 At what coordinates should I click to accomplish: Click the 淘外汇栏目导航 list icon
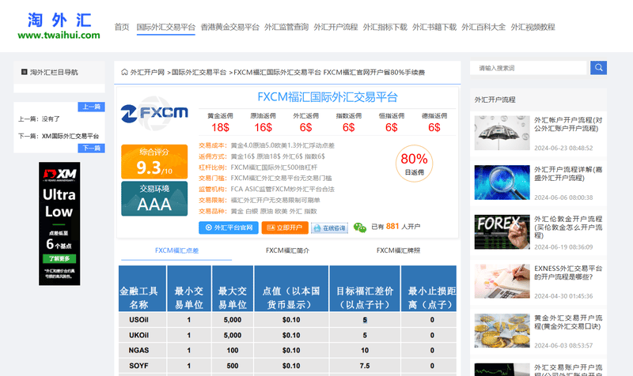click(25, 72)
